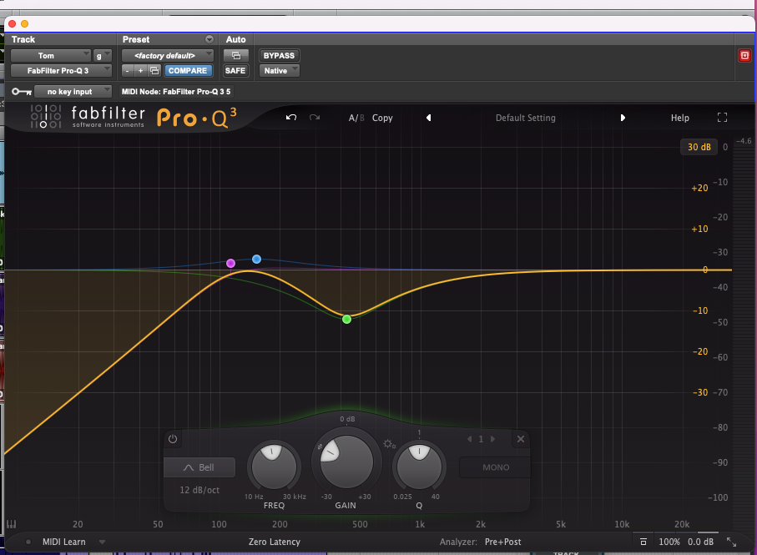757x555 pixels.
Task: Select next band arrow
Action: (x=493, y=439)
